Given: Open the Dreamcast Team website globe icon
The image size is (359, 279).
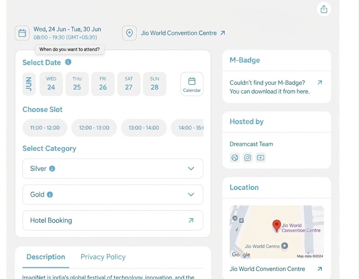Looking at the screenshot, I should tap(235, 158).
